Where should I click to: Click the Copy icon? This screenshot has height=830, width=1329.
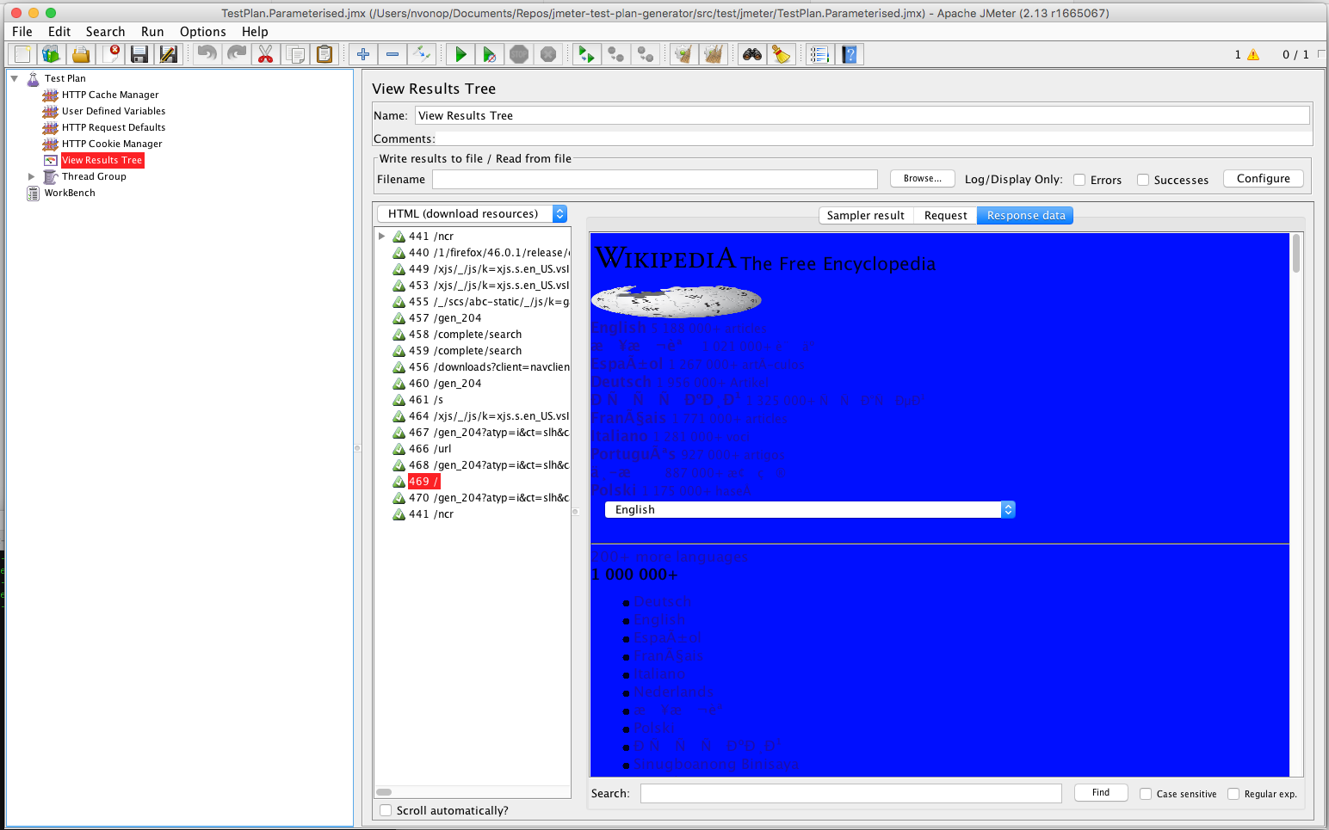point(295,54)
